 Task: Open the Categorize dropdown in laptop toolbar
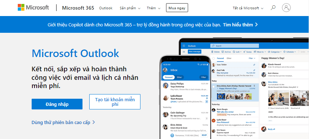point(275,52)
